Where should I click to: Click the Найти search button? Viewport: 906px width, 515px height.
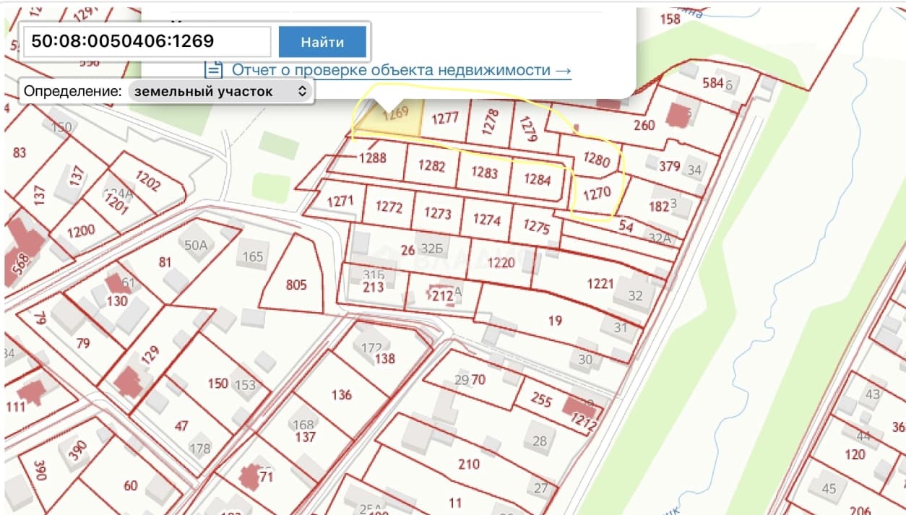pos(322,42)
